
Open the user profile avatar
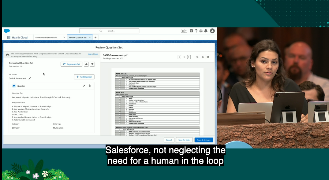(212, 31)
